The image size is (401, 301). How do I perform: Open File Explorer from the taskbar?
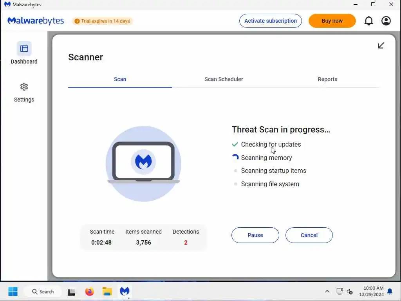point(107,292)
